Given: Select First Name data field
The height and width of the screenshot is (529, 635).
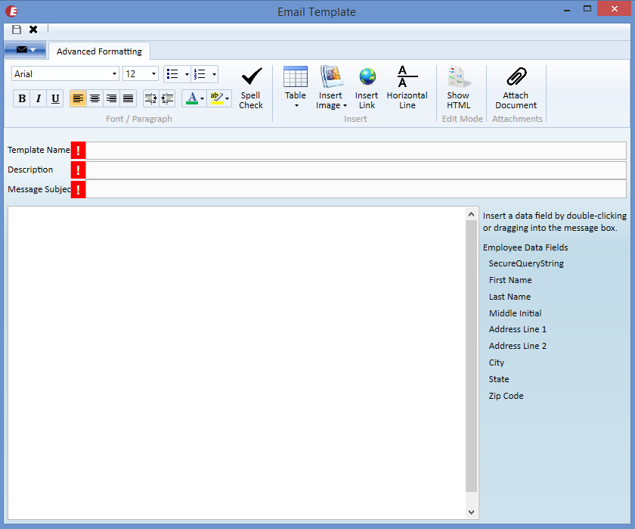Looking at the screenshot, I should 510,280.
